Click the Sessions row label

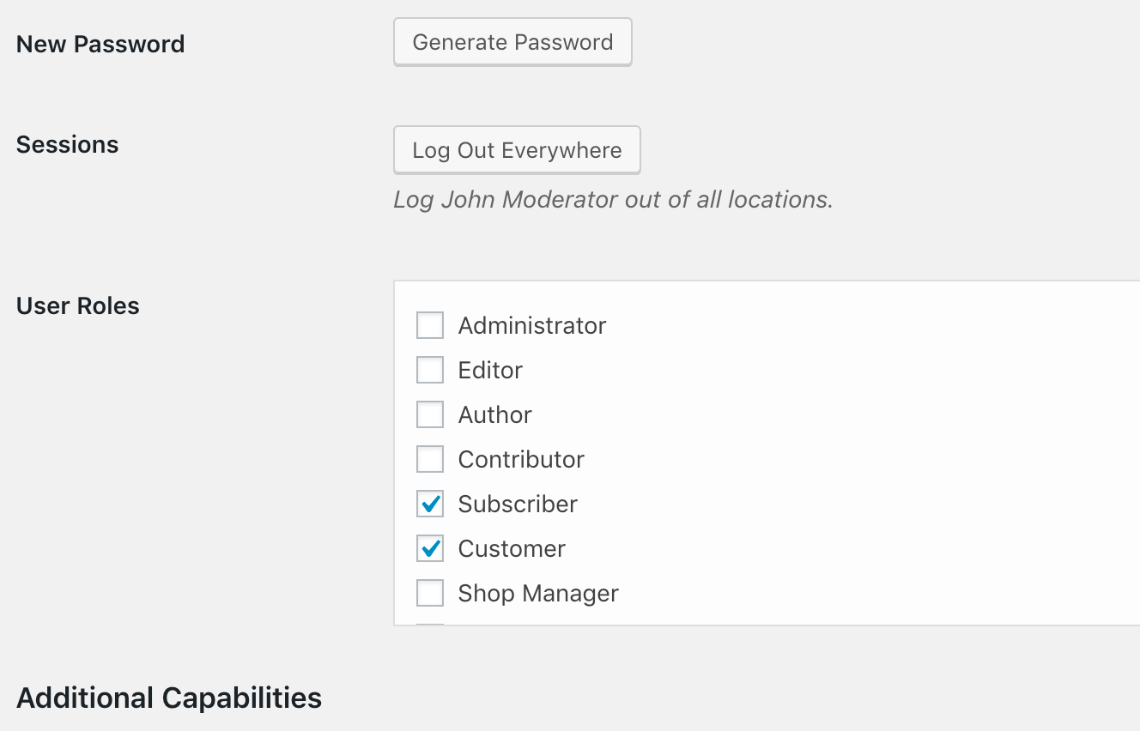[68, 144]
